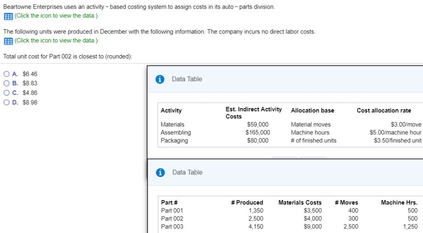Image resolution: width=423 pixels, height=233 pixels.
Task: Click the 400 moves cell for Part 001
Action: (353, 211)
